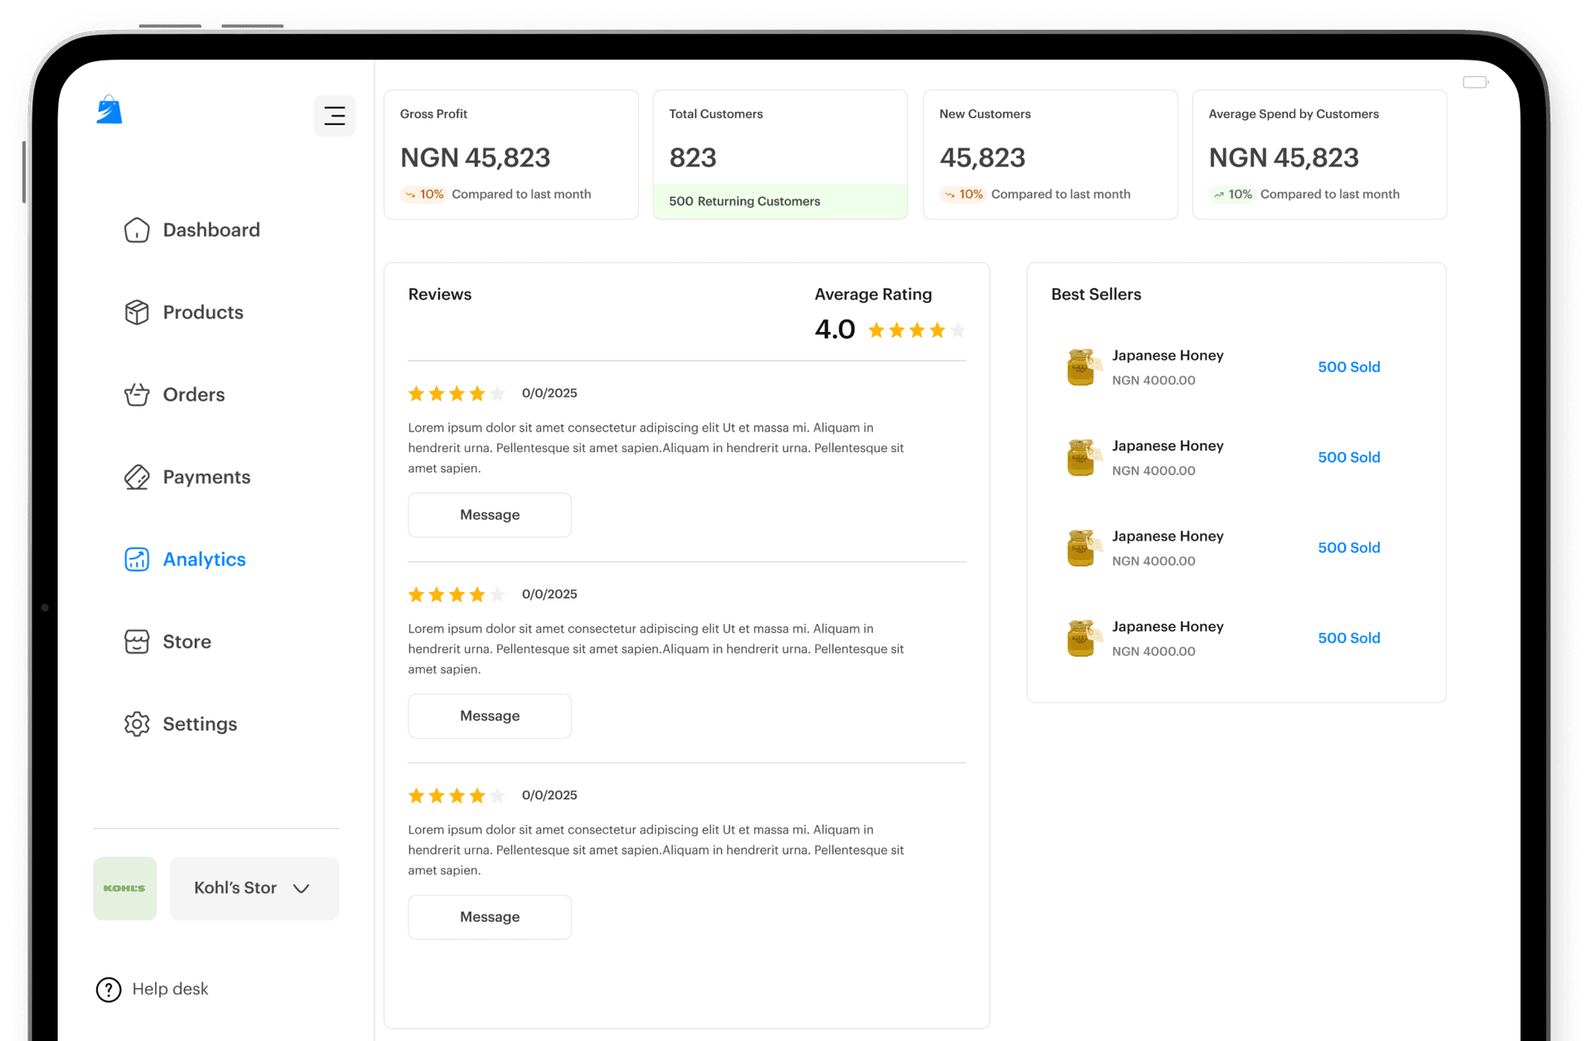Expand the Kohl's Store dropdown chevron
This screenshot has height=1041, width=1591.
pos(302,889)
